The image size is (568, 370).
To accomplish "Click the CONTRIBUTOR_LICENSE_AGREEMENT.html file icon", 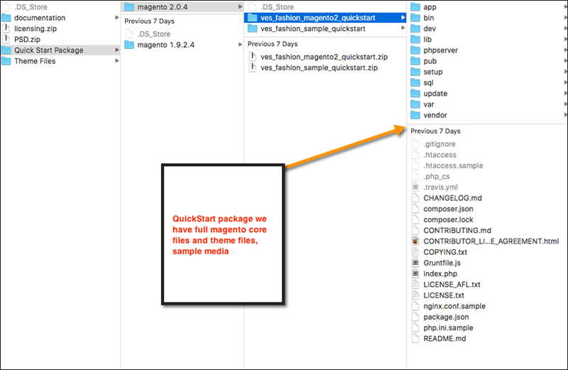I will click(415, 241).
